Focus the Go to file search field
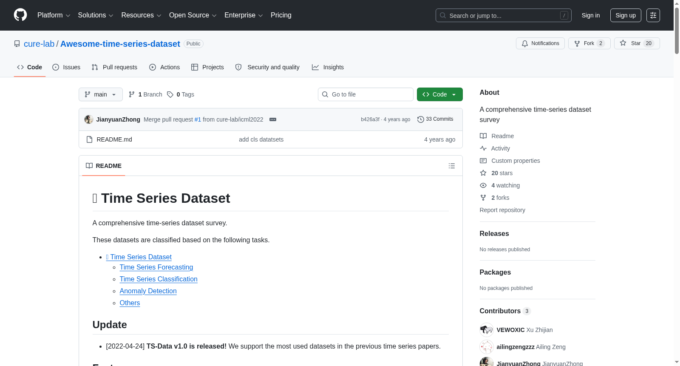The height and width of the screenshot is (366, 680). tap(365, 94)
